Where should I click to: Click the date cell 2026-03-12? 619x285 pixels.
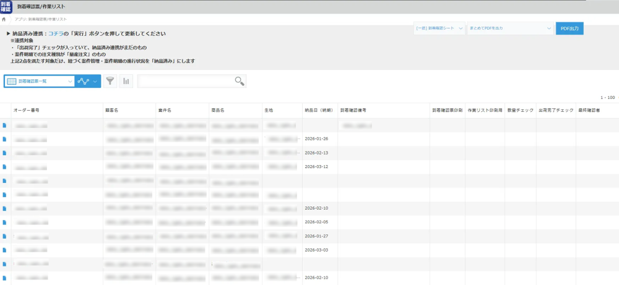316,166
